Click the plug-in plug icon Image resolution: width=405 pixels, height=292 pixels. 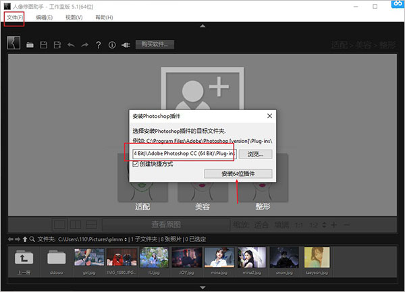[126, 45]
